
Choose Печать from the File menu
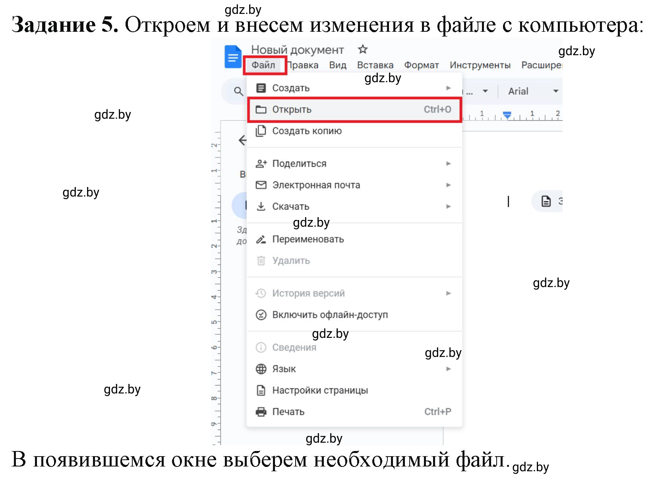coord(354,412)
